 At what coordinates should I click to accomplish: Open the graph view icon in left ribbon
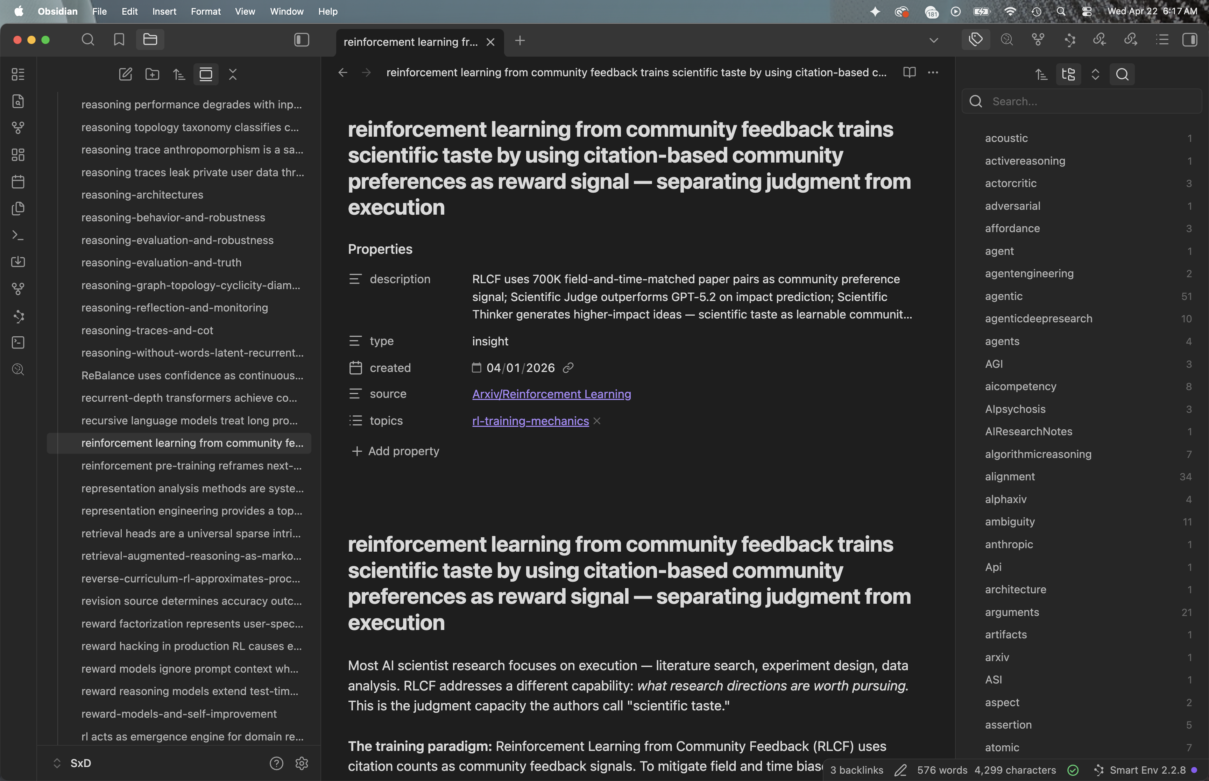pyautogui.click(x=18, y=128)
